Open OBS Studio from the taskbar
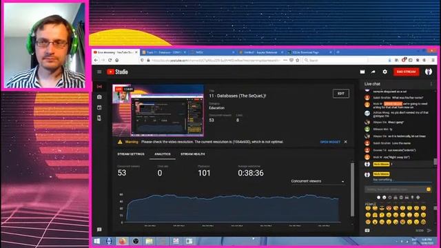The width and height of the screenshot is (441, 248). (136, 241)
